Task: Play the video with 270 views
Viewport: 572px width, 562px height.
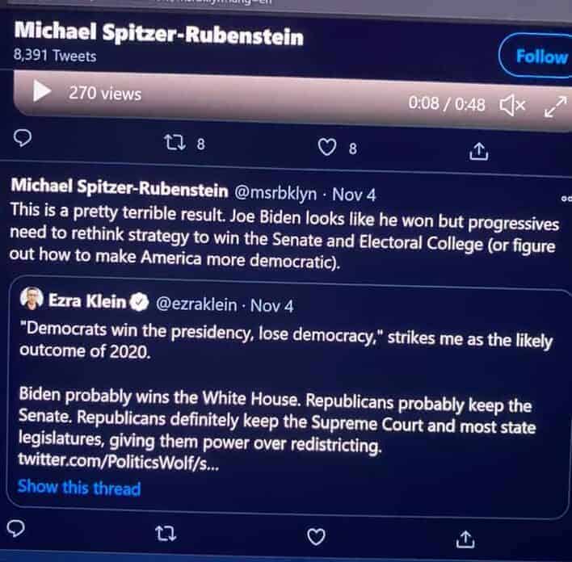Action: 42,92
